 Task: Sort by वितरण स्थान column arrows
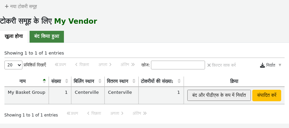[x=134, y=81]
